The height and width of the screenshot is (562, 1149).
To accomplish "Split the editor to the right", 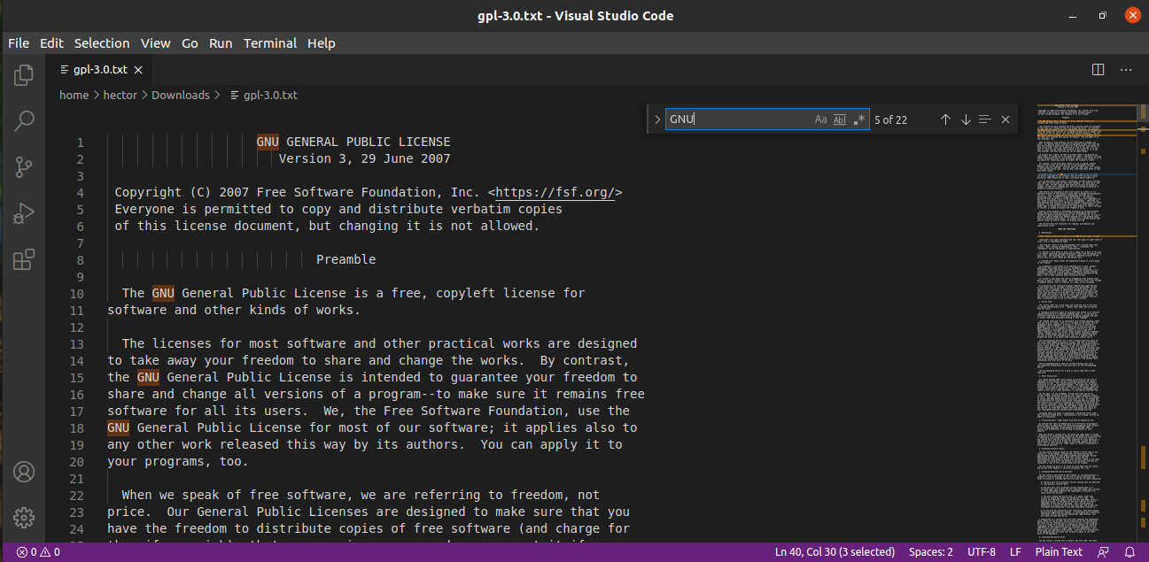I will point(1098,69).
